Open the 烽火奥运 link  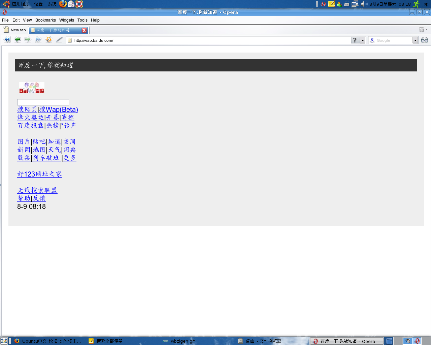pyautogui.click(x=31, y=118)
